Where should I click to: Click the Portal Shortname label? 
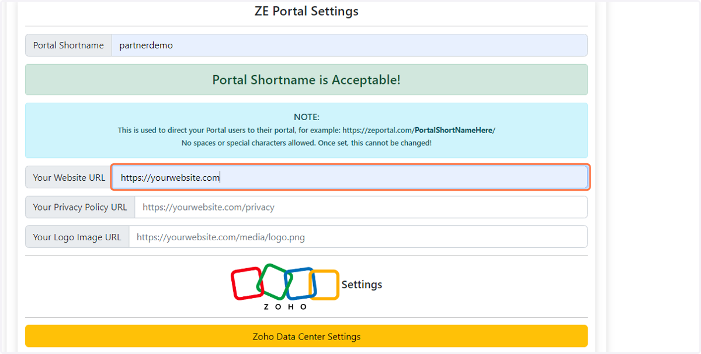pyautogui.click(x=68, y=45)
